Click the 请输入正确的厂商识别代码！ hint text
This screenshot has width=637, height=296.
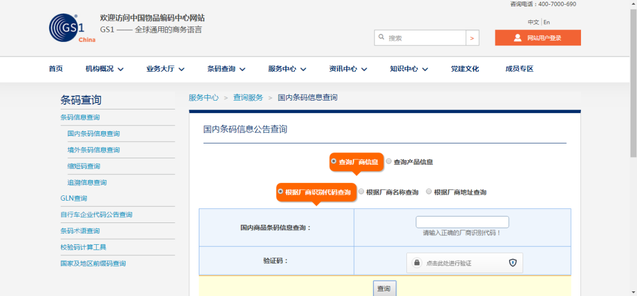(x=462, y=233)
